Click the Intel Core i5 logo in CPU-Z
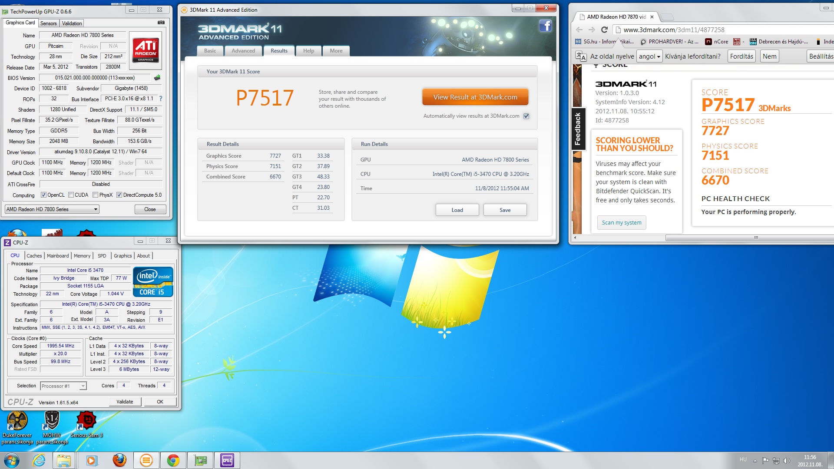The image size is (834, 469). tap(153, 281)
